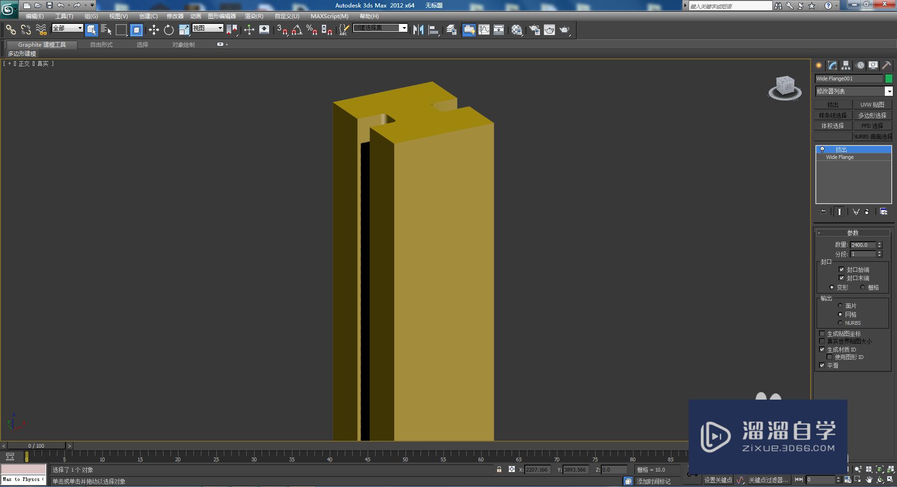The image size is (897, 487).
Task: Toggle the Selection Lock padlock icon
Action: (x=499, y=469)
